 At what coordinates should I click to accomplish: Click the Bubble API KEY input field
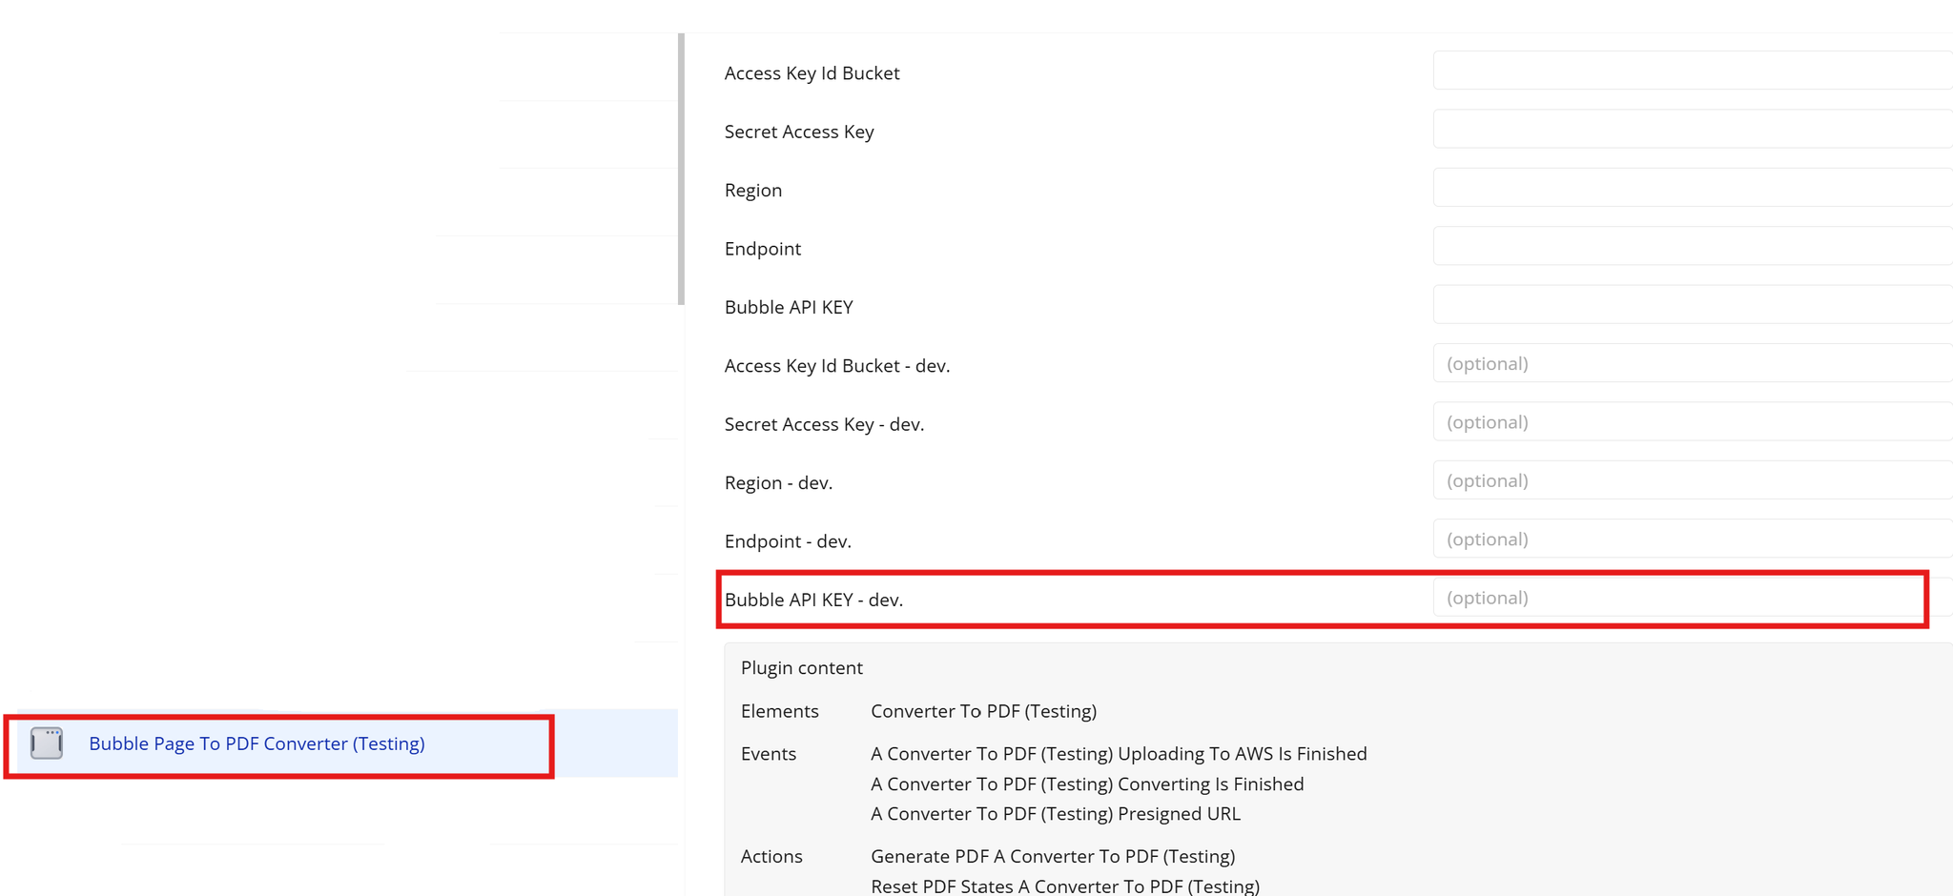point(1690,305)
